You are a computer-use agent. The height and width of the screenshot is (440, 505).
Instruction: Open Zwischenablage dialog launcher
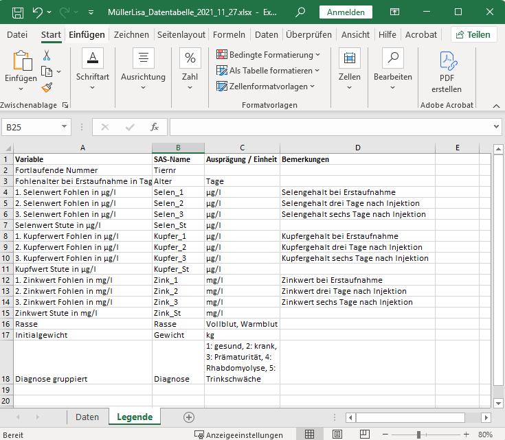pyautogui.click(x=65, y=105)
